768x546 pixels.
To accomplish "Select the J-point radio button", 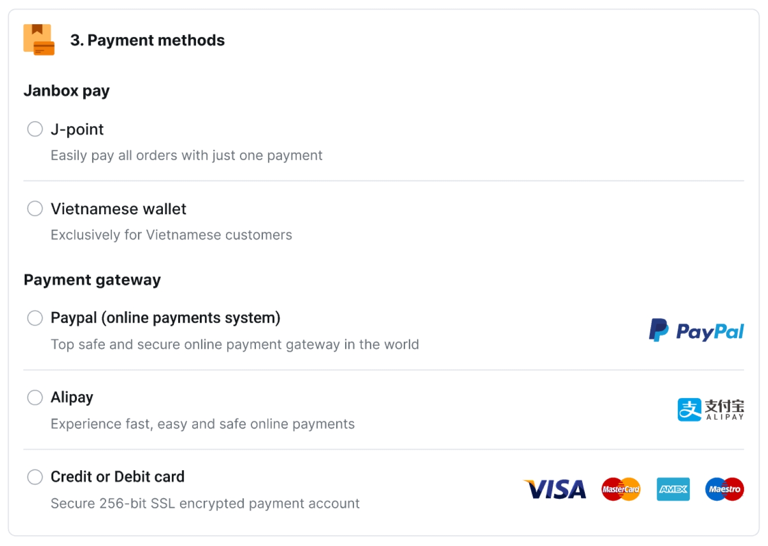I will pos(35,129).
